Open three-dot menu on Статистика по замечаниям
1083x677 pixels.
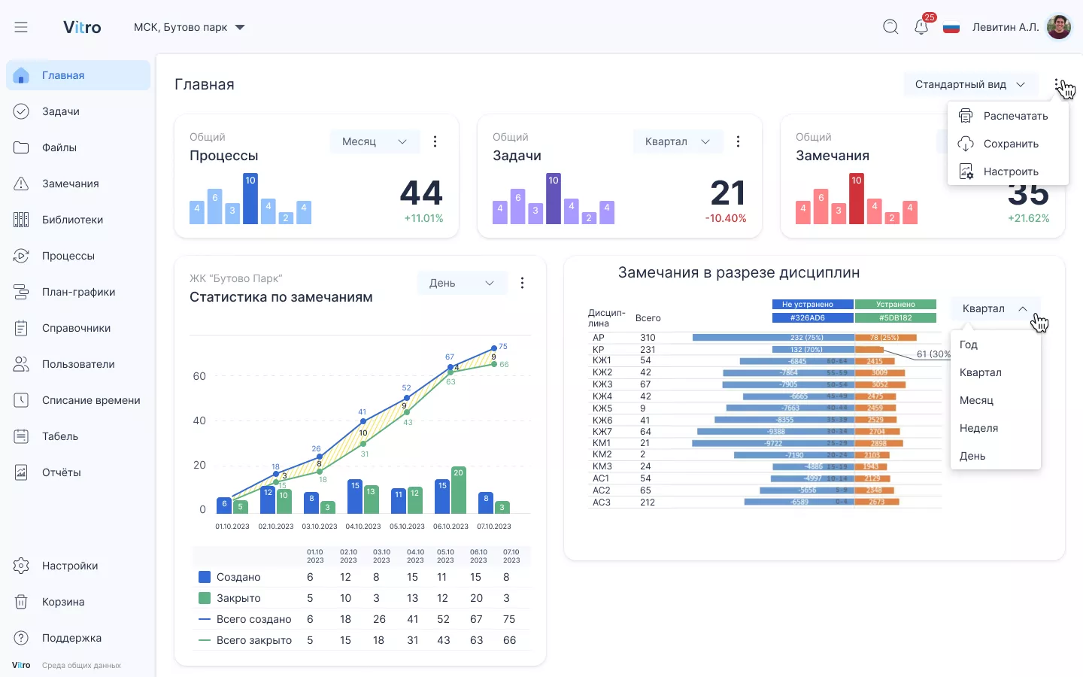522,283
